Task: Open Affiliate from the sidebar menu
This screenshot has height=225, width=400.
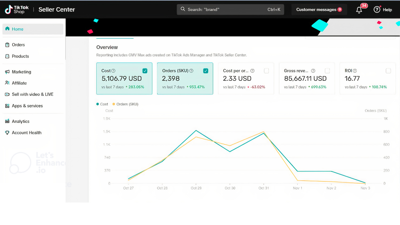Action: coord(19,83)
